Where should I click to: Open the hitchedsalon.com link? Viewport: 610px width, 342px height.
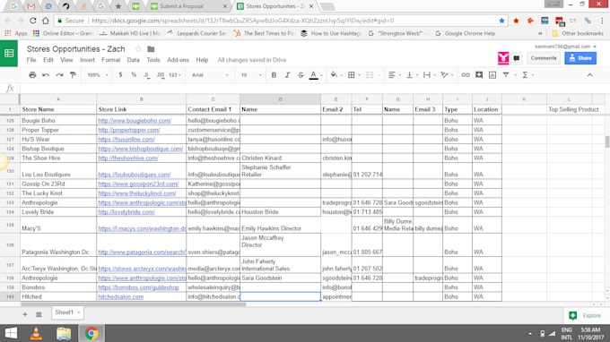(120, 297)
